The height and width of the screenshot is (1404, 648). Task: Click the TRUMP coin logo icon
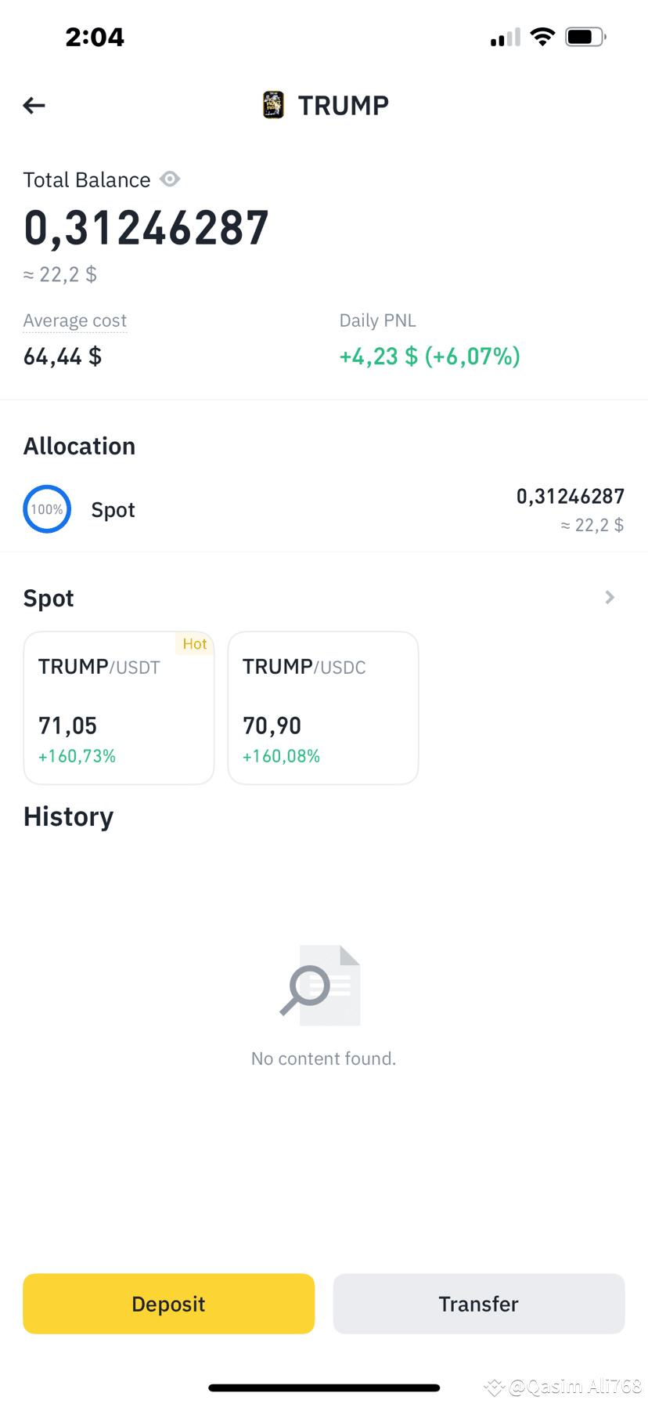[x=273, y=105]
